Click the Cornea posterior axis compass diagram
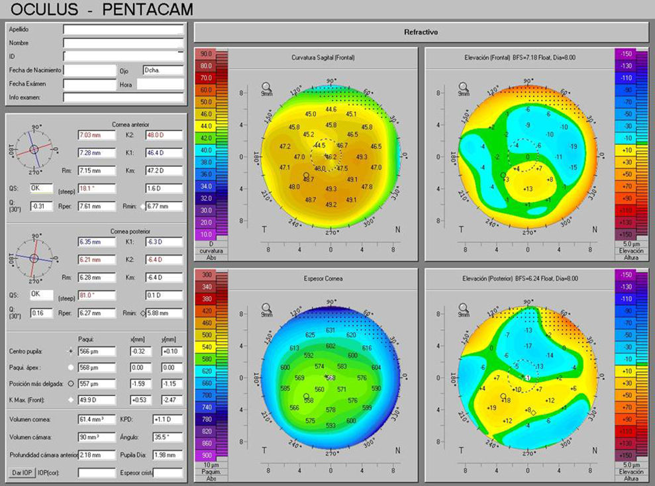The width and height of the screenshot is (655, 486). click(34, 256)
